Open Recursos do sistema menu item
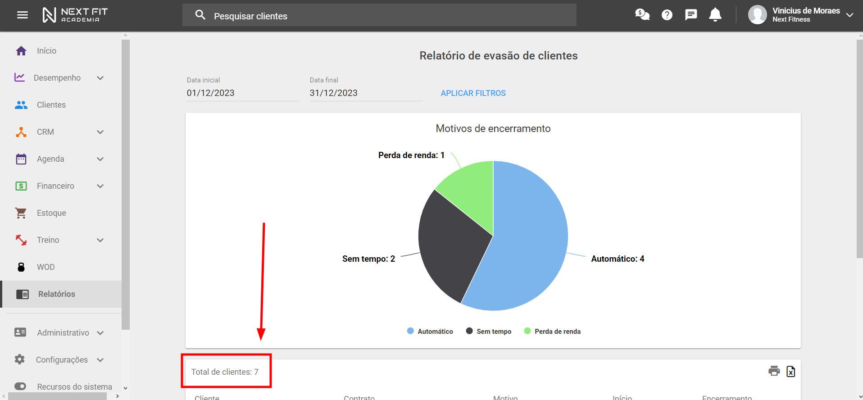 (x=61, y=386)
